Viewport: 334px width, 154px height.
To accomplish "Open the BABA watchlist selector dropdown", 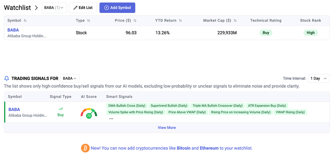I will pyautogui.click(x=54, y=7).
